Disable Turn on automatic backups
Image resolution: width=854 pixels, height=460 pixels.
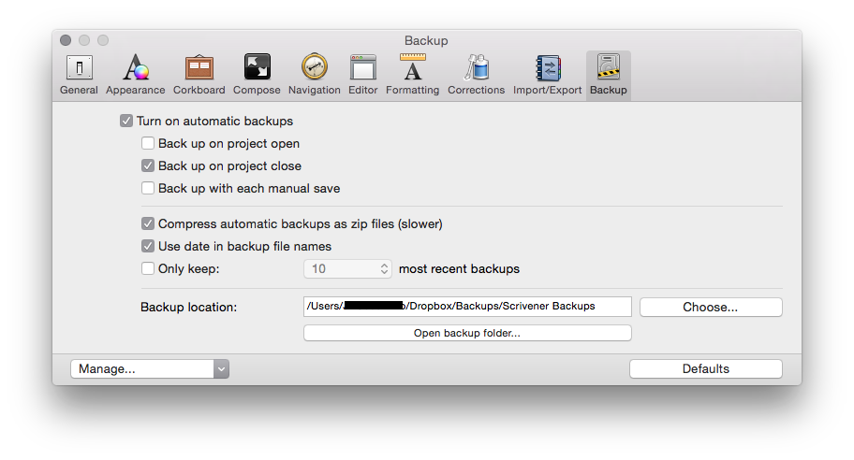[126, 121]
